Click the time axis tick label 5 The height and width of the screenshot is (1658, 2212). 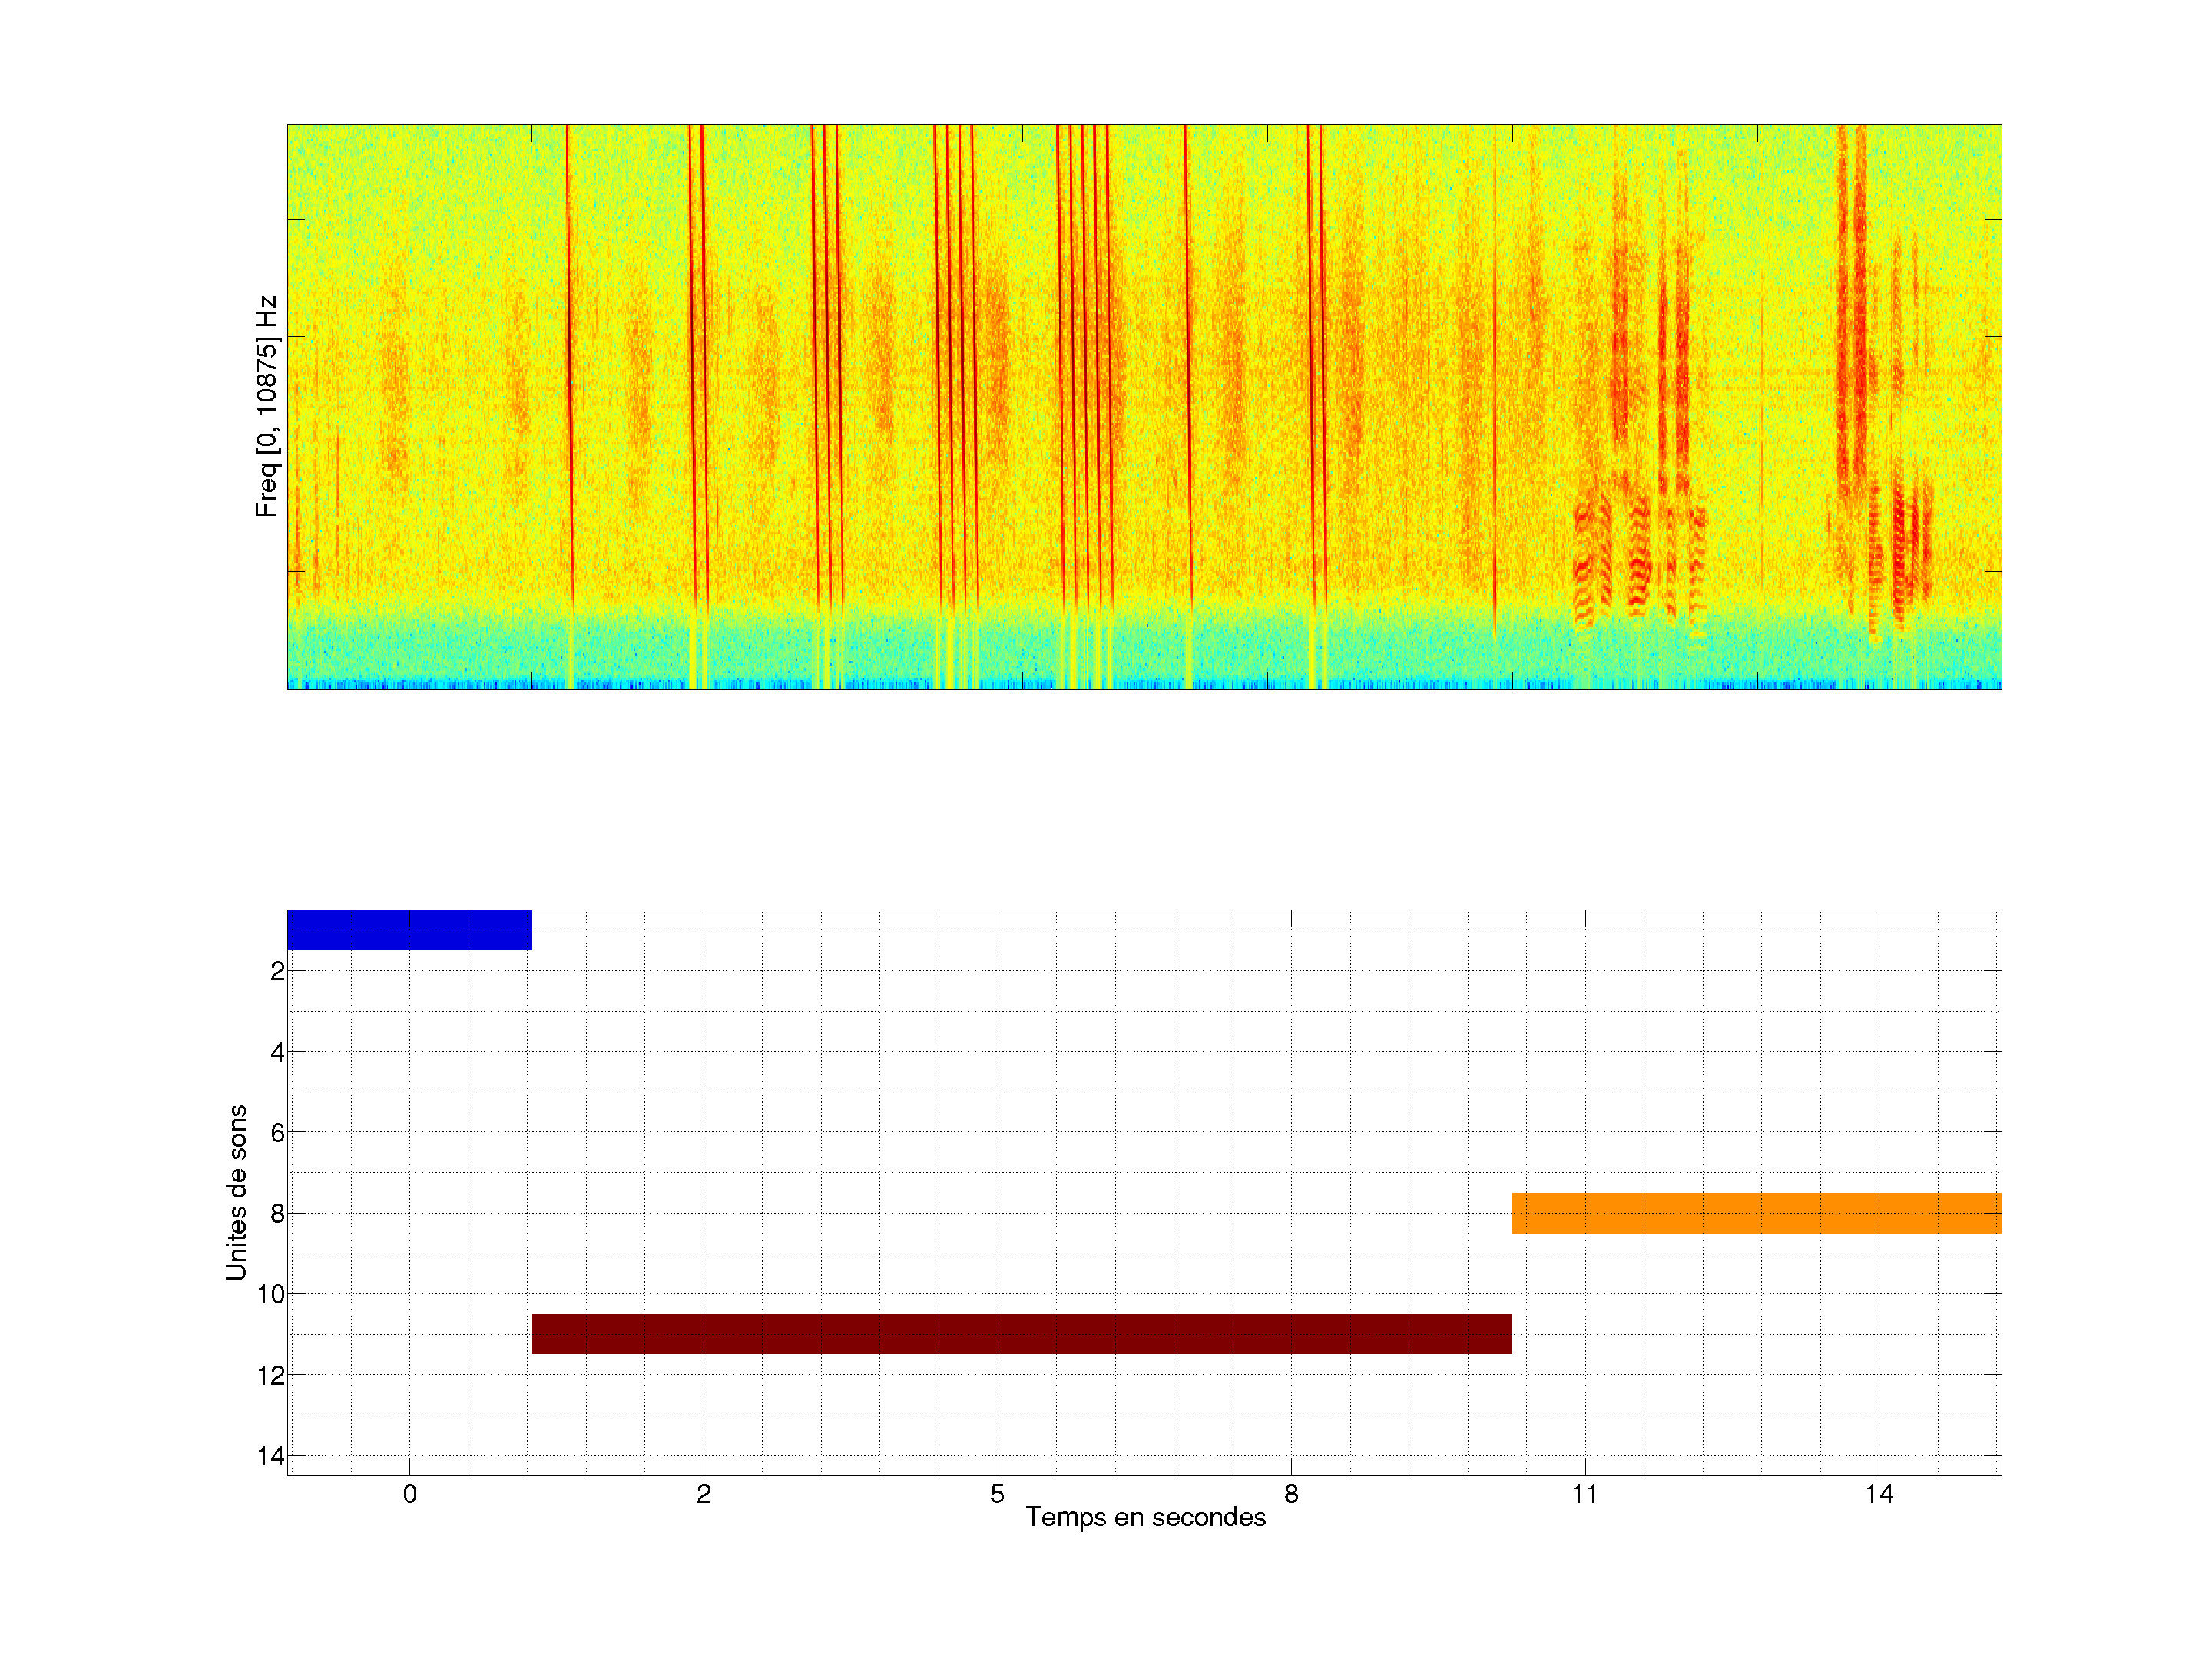[x=997, y=1494]
